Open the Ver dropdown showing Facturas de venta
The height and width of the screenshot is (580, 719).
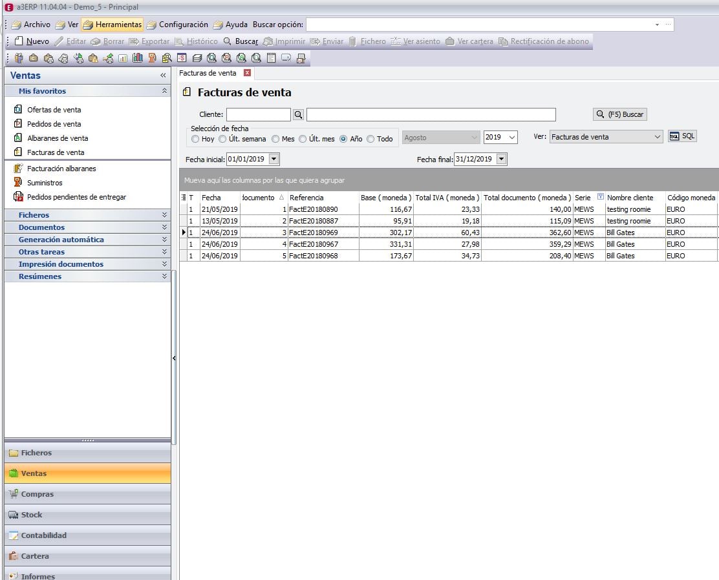tap(605, 136)
